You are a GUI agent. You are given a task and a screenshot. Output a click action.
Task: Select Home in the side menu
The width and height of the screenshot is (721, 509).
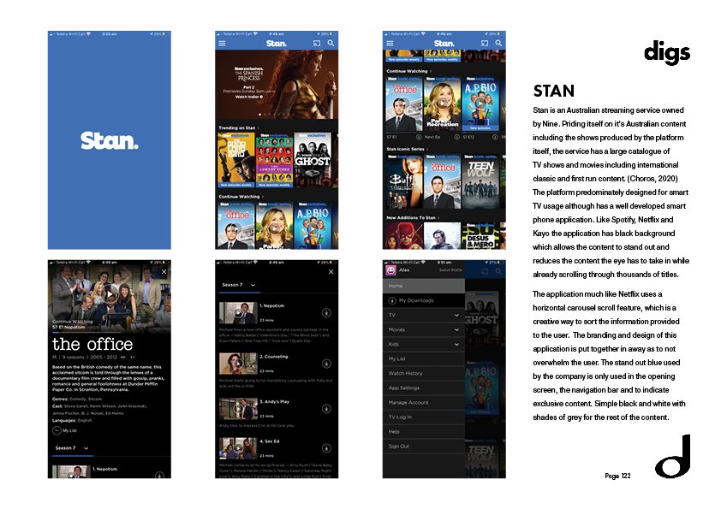click(424, 286)
